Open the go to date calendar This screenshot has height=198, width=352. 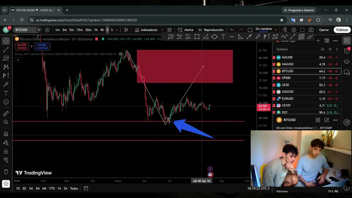point(86,188)
